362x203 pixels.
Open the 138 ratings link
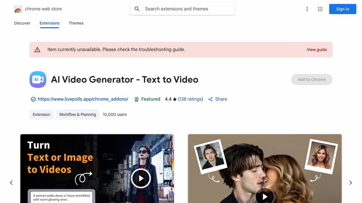(x=191, y=99)
